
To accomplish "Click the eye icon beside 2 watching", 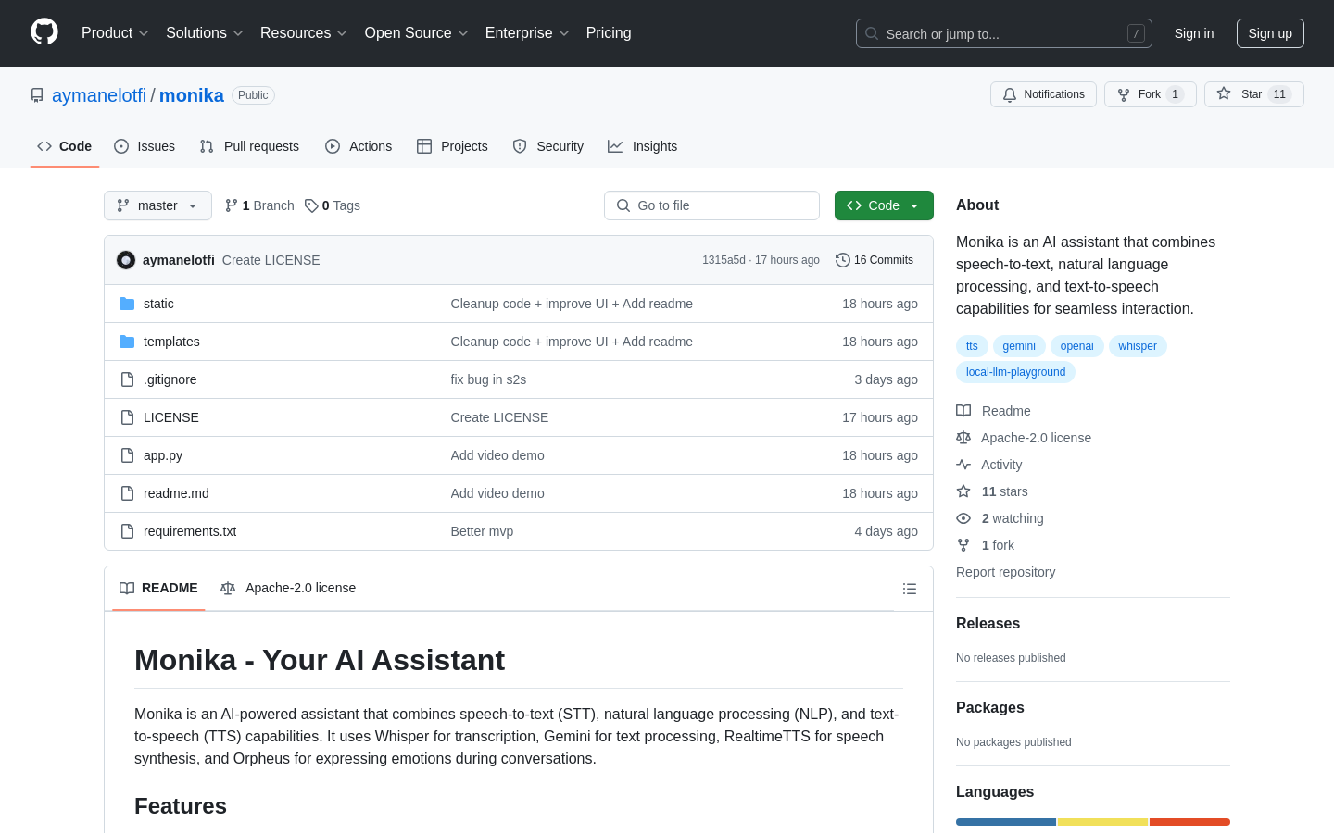I will tap(963, 518).
